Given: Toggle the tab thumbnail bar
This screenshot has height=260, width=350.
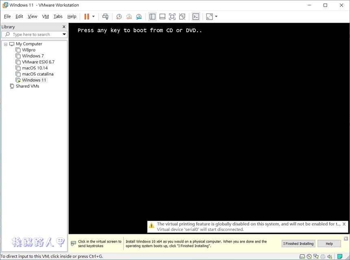Looking at the screenshot, I should pos(162,16).
